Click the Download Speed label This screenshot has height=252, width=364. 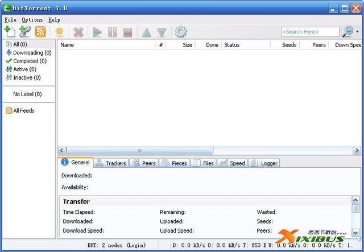pyautogui.click(x=84, y=230)
